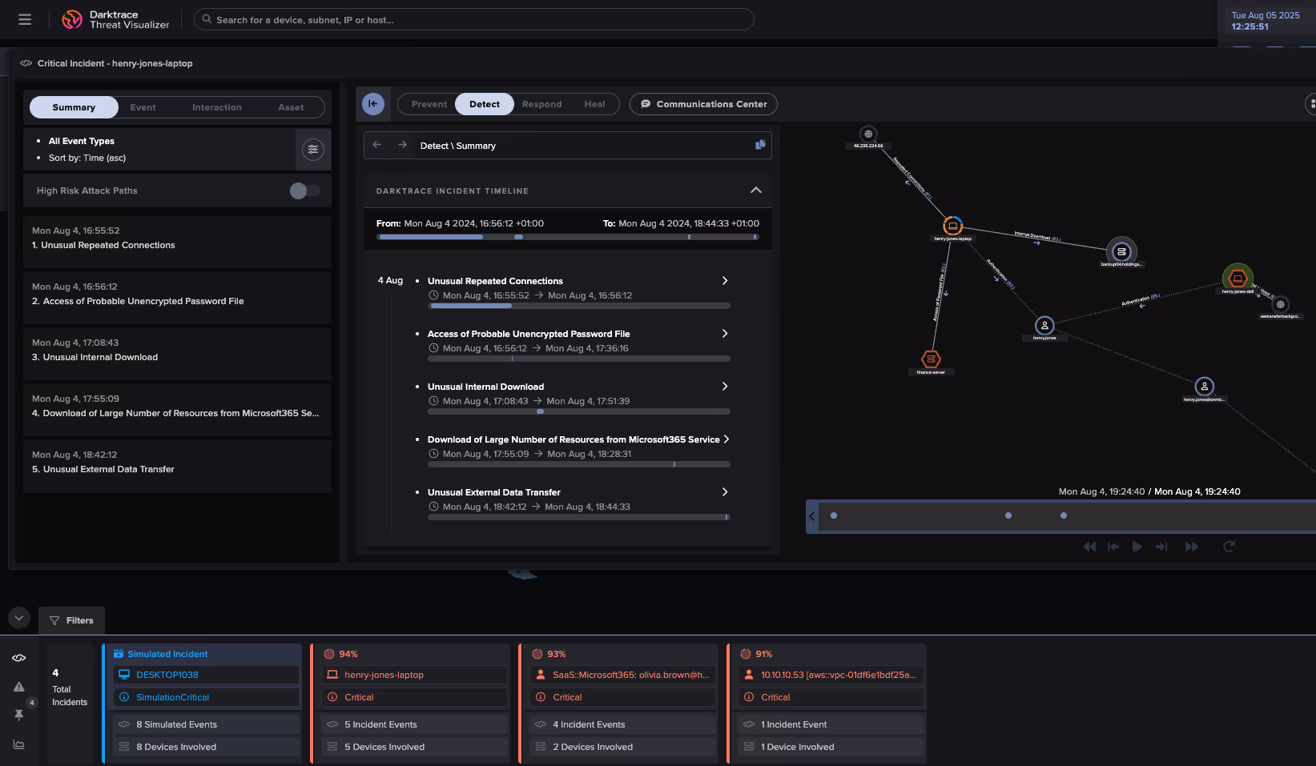Select the Detect tab
Image resolution: width=1316 pixels, height=766 pixels.
coord(485,104)
